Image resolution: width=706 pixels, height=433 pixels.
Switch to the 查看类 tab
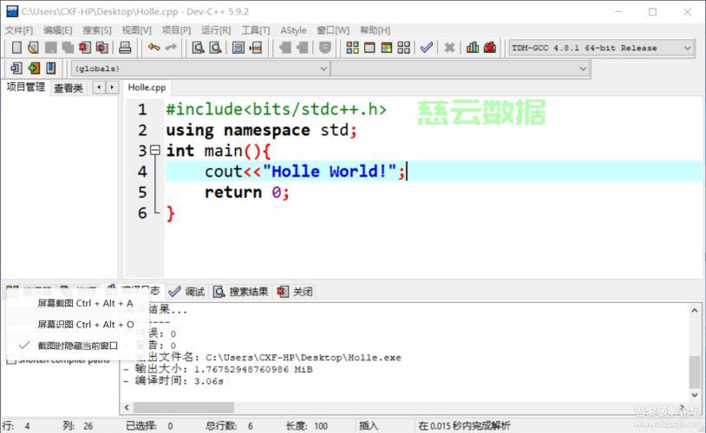coord(69,87)
